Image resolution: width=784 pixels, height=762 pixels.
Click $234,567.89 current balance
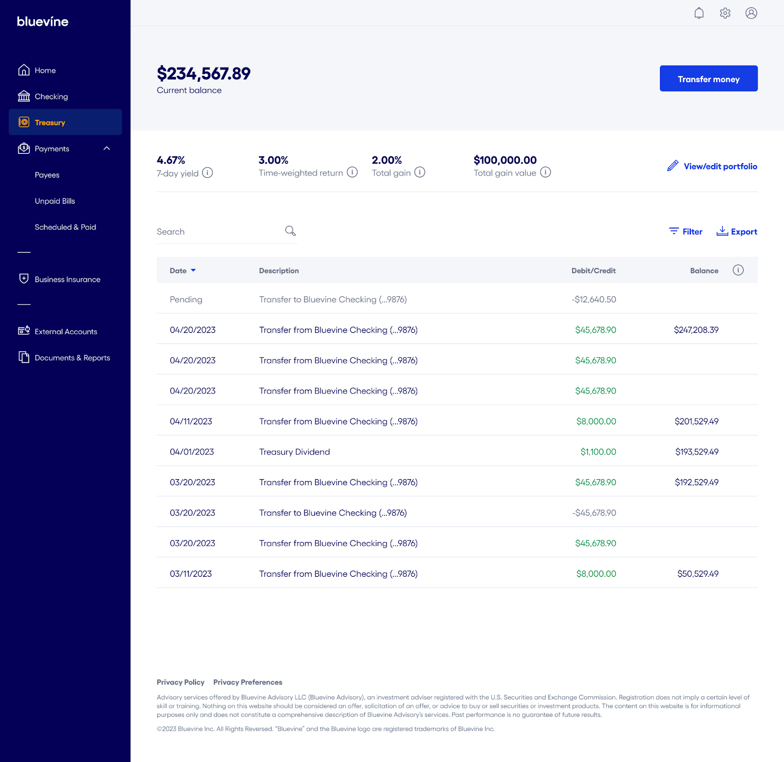[x=203, y=74]
